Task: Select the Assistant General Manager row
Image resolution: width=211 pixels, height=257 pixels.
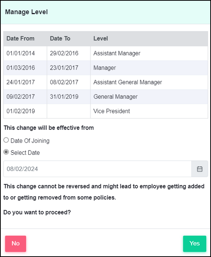Action: point(105,82)
